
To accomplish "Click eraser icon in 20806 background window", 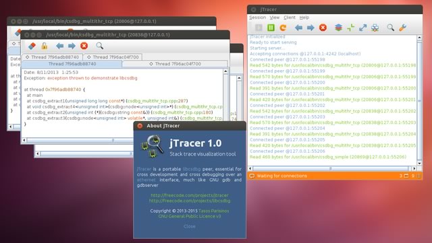I will (x=18, y=33).
